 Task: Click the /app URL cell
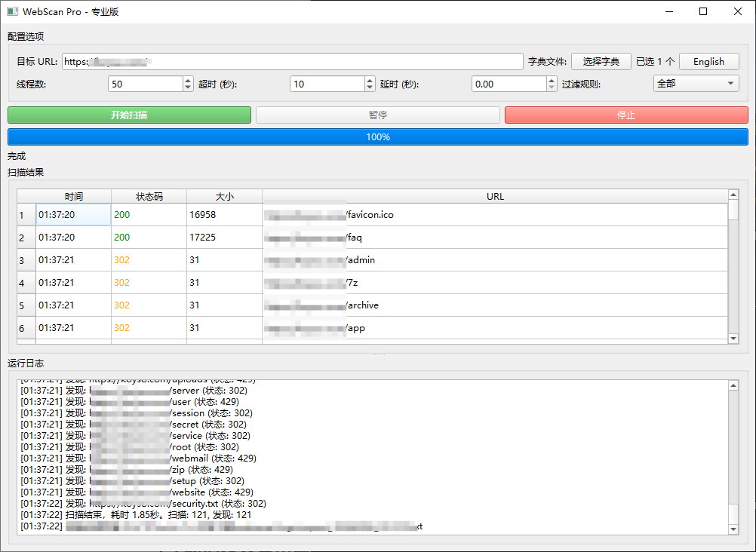coord(495,328)
